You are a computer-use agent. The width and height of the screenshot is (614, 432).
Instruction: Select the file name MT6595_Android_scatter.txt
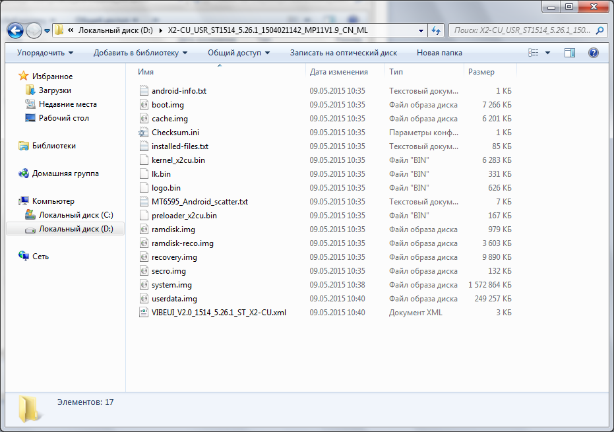click(200, 202)
